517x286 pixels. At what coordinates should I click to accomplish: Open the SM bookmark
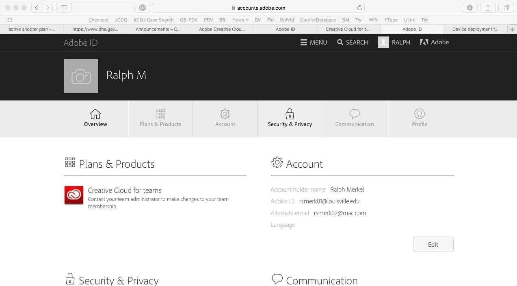[x=346, y=20]
